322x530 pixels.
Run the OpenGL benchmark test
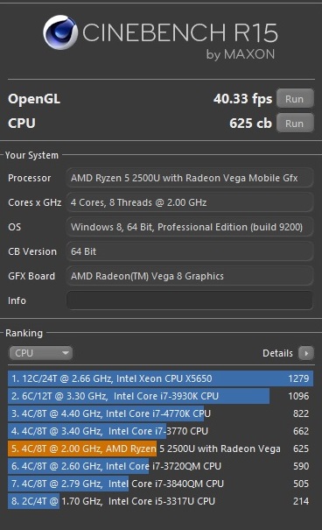[295, 99]
